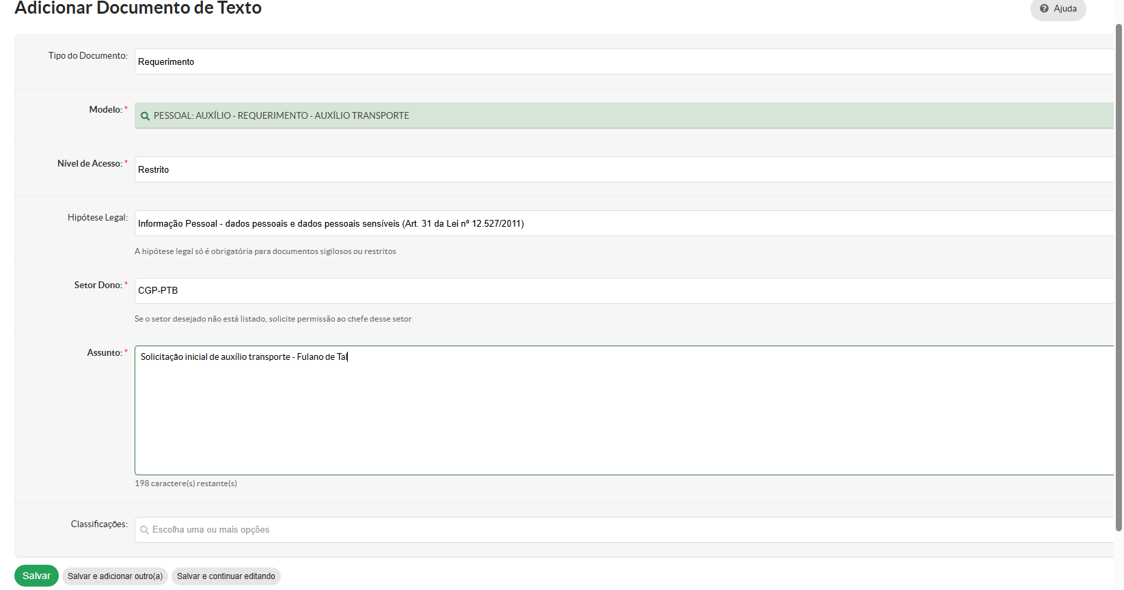1124x590 pixels.
Task: Choose Salvar e continuar editando
Action: [x=226, y=576]
